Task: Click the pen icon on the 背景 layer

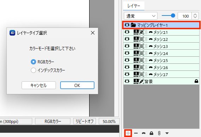Action: coord(142,81)
